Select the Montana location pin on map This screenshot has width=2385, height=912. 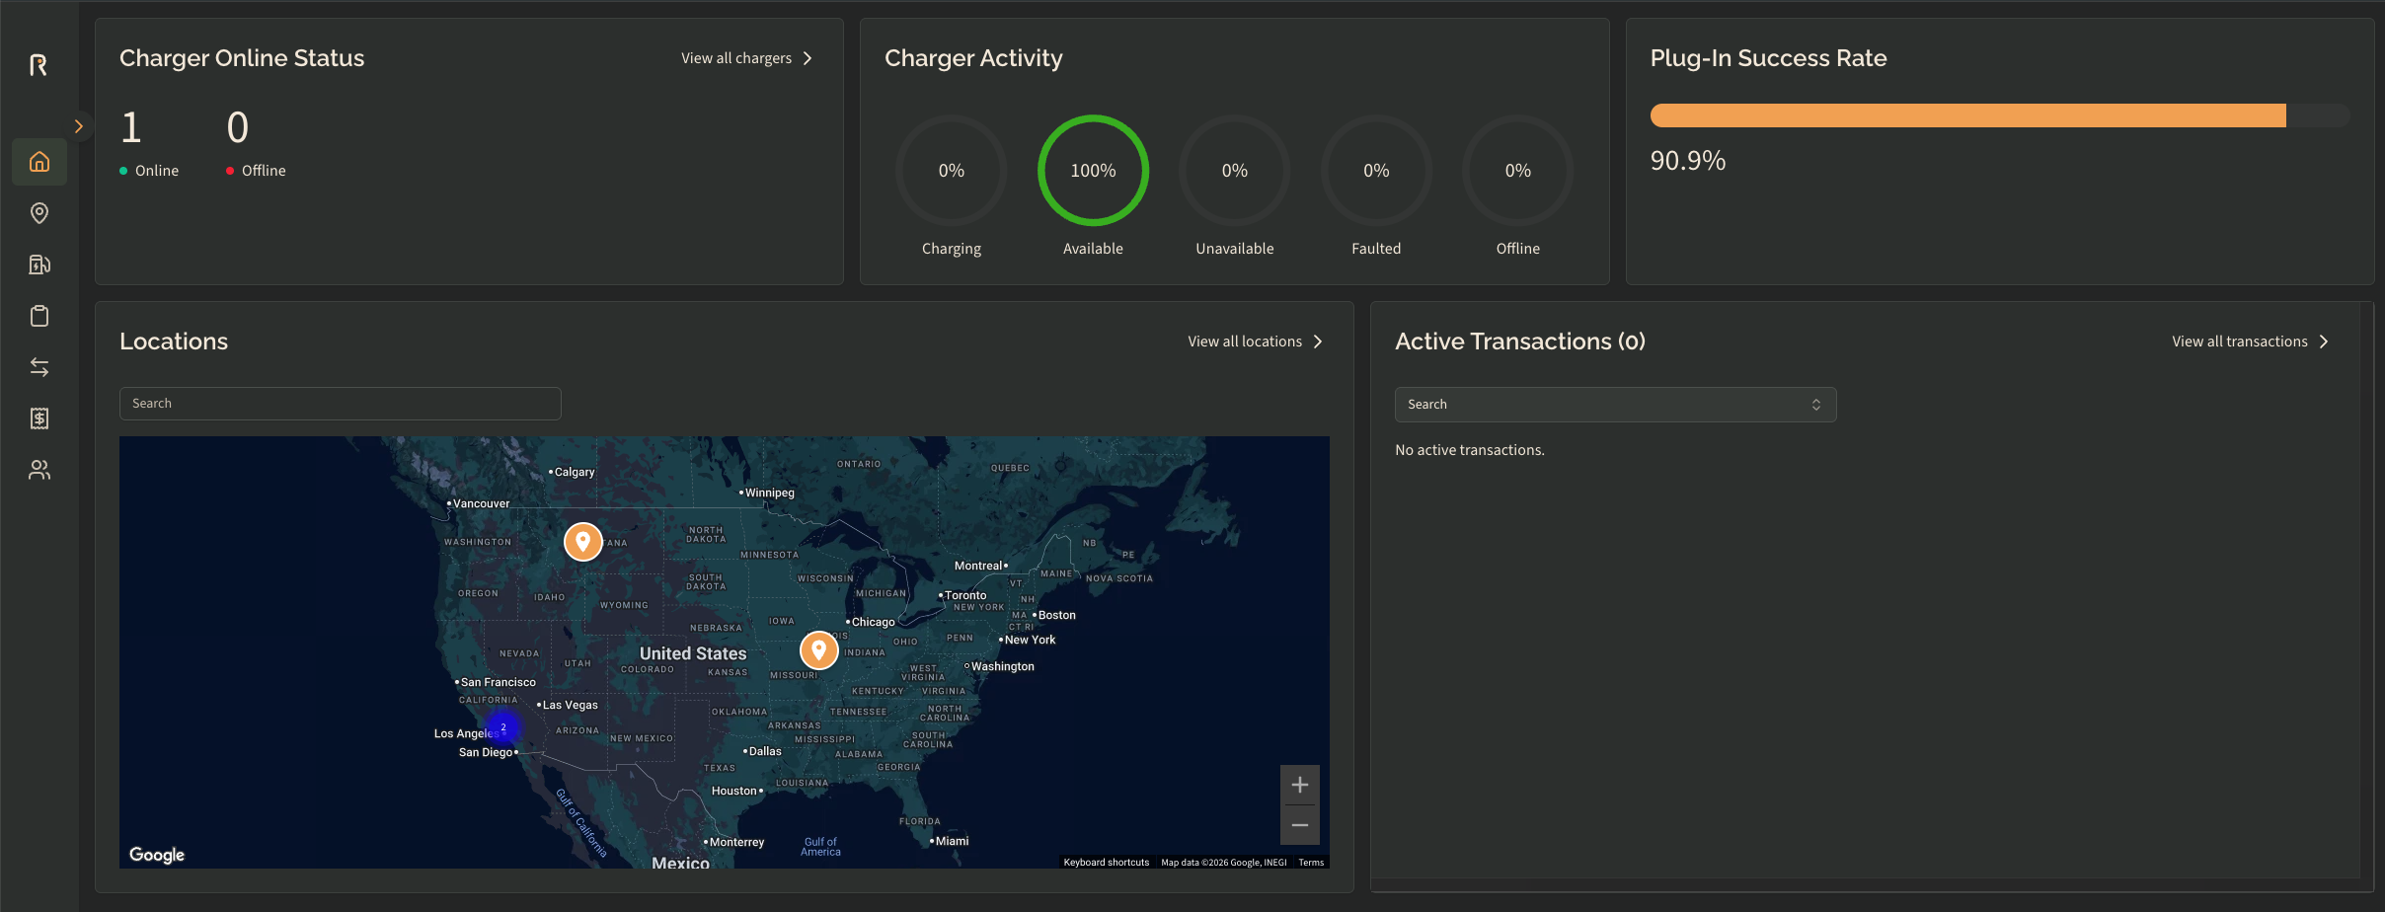(x=583, y=542)
